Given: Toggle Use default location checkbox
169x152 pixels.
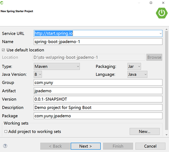Looking at the screenshot, I should coord(3,50).
